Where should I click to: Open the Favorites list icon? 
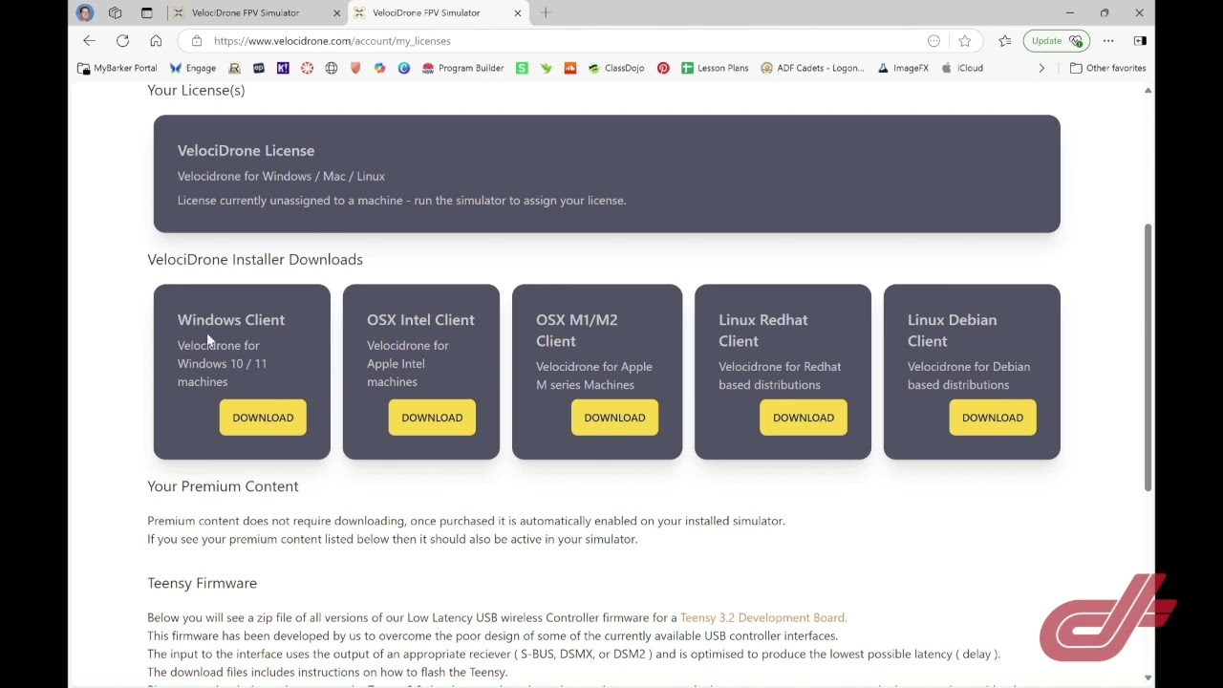[1005, 41]
